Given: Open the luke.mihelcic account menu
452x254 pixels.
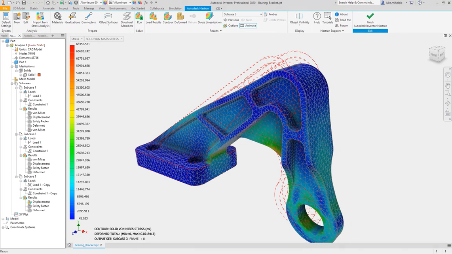Looking at the screenshot, I should (x=394, y=2).
